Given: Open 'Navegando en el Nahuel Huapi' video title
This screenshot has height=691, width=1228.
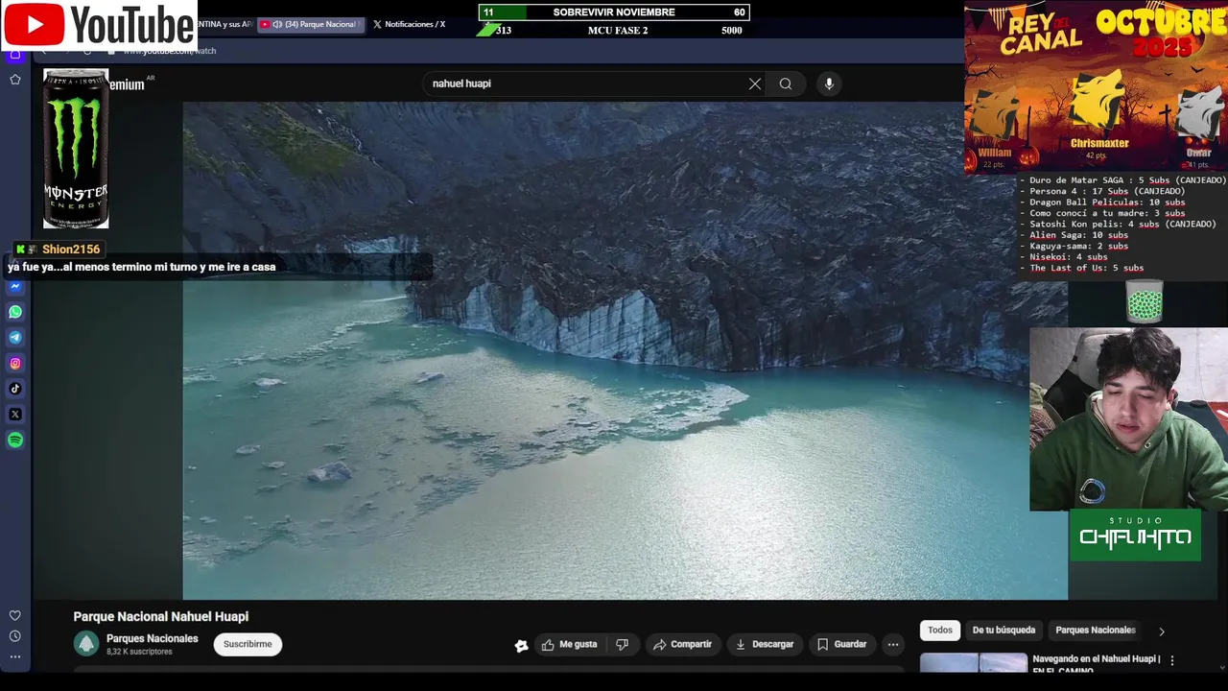Looking at the screenshot, I should 1096,664.
